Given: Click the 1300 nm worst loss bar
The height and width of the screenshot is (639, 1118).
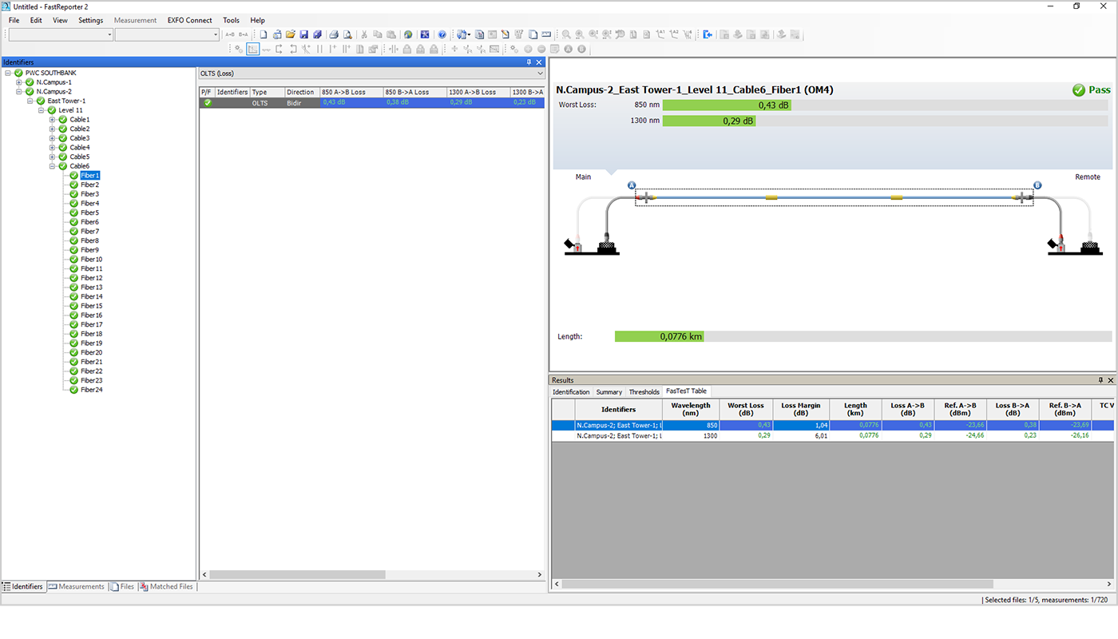Looking at the screenshot, I should (709, 121).
